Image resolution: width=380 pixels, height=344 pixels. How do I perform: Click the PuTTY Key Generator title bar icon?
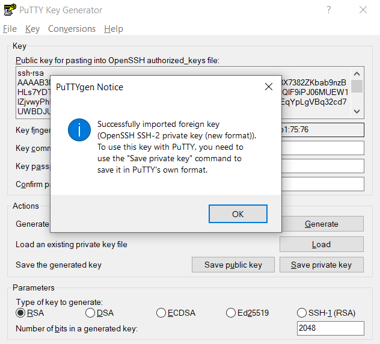10,10
